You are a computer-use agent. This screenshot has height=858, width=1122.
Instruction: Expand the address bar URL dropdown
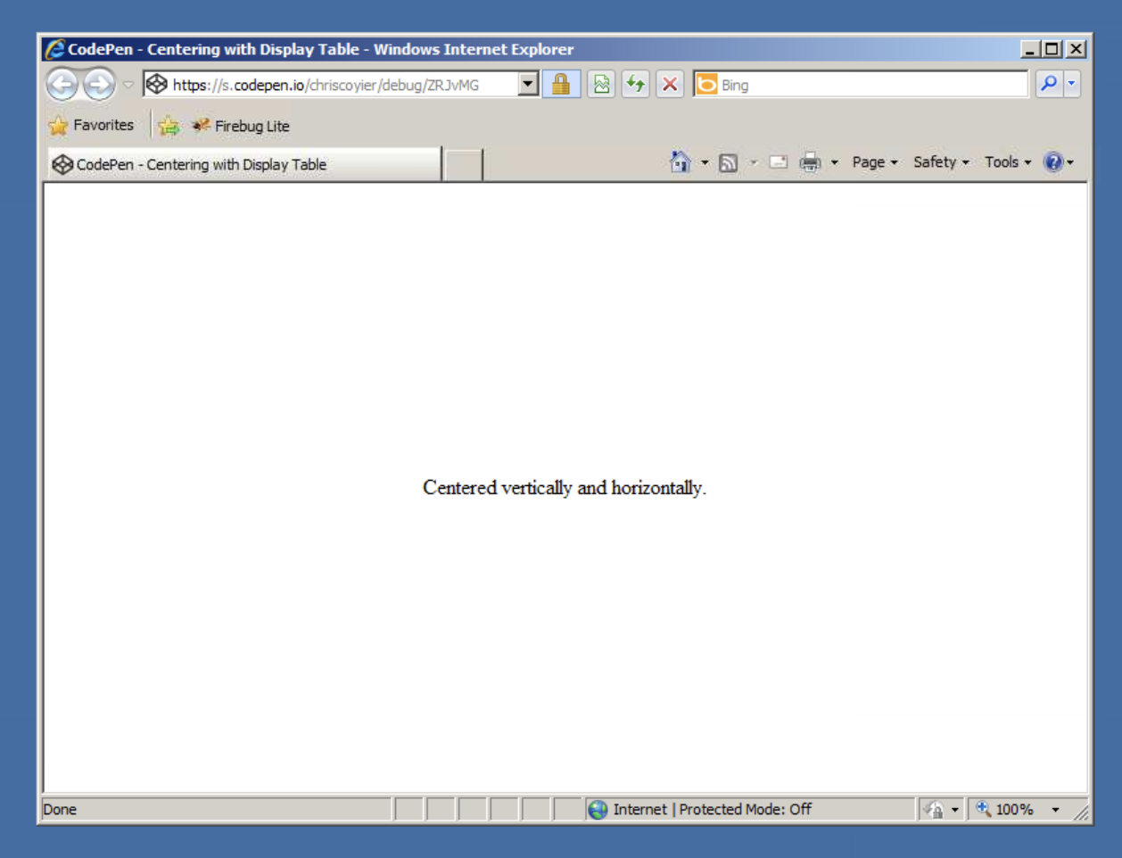pyautogui.click(x=528, y=85)
